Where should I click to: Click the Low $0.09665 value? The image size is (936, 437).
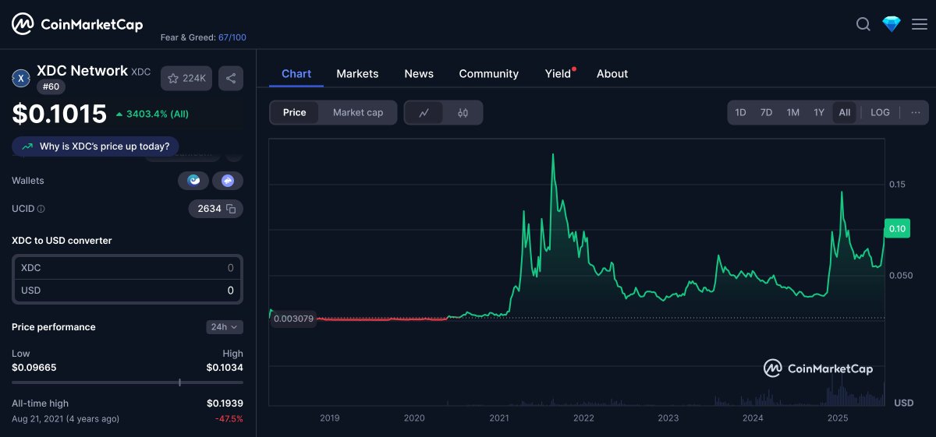(x=34, y=368)
